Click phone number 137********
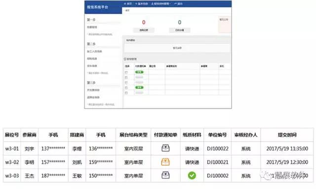This screenshot has height=189, width=316. coord(53,149)
